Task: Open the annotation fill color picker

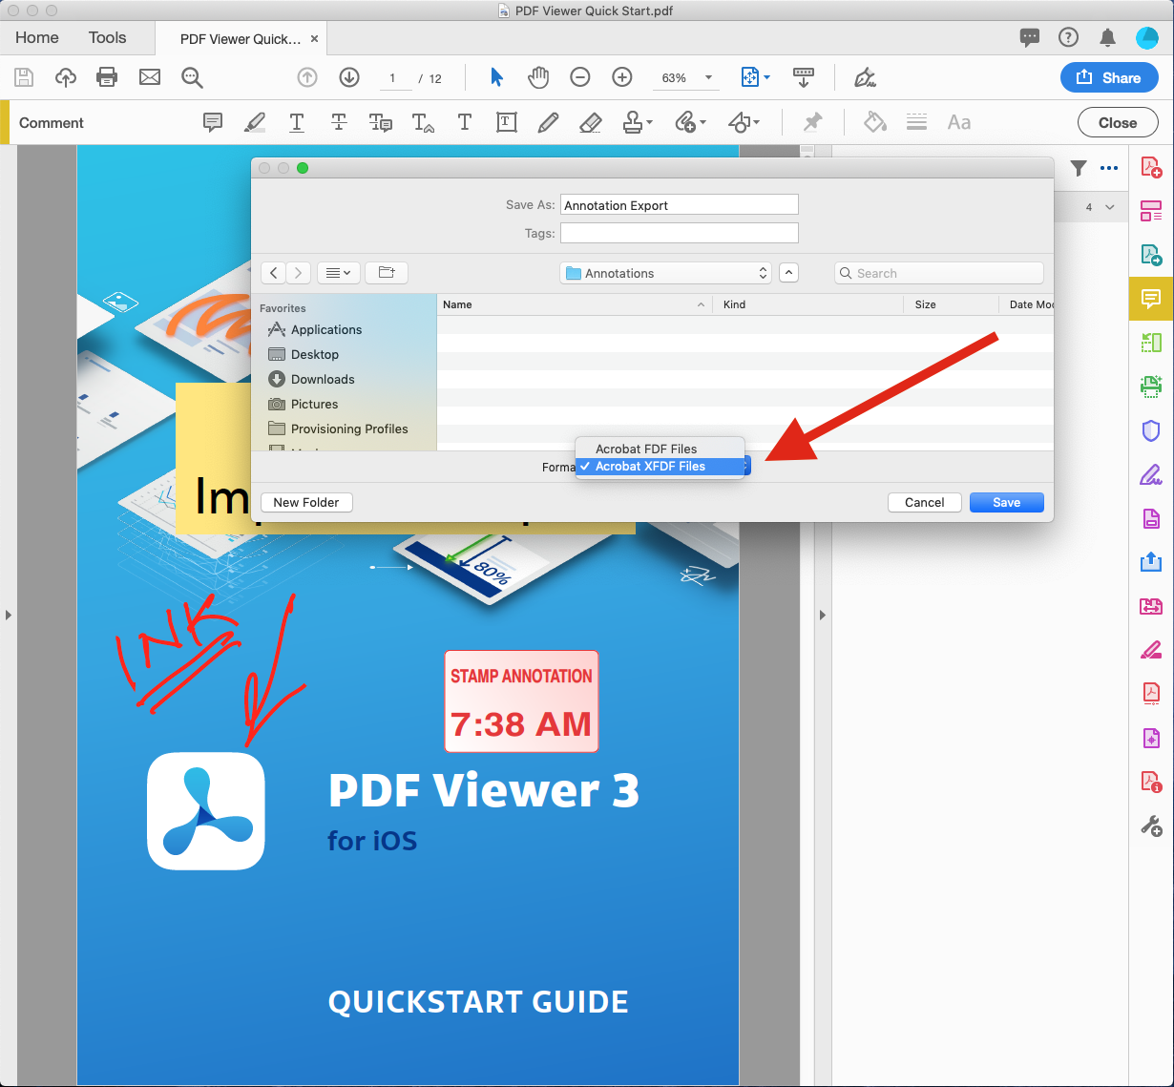Action: pyautogui.click(x=874, y=122)
